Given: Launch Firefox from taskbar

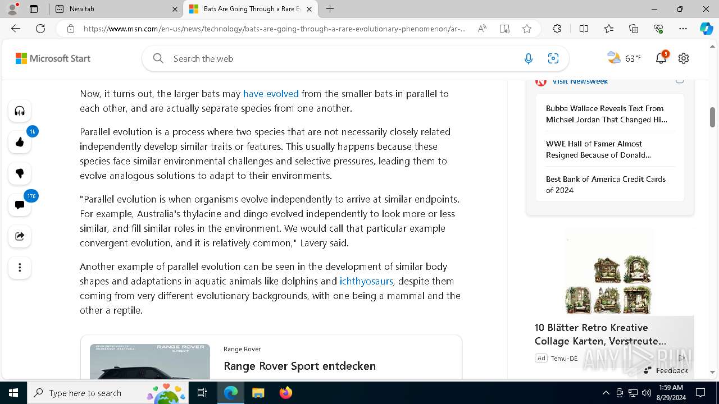Looking at the screenshot, I should click(285, 393).
